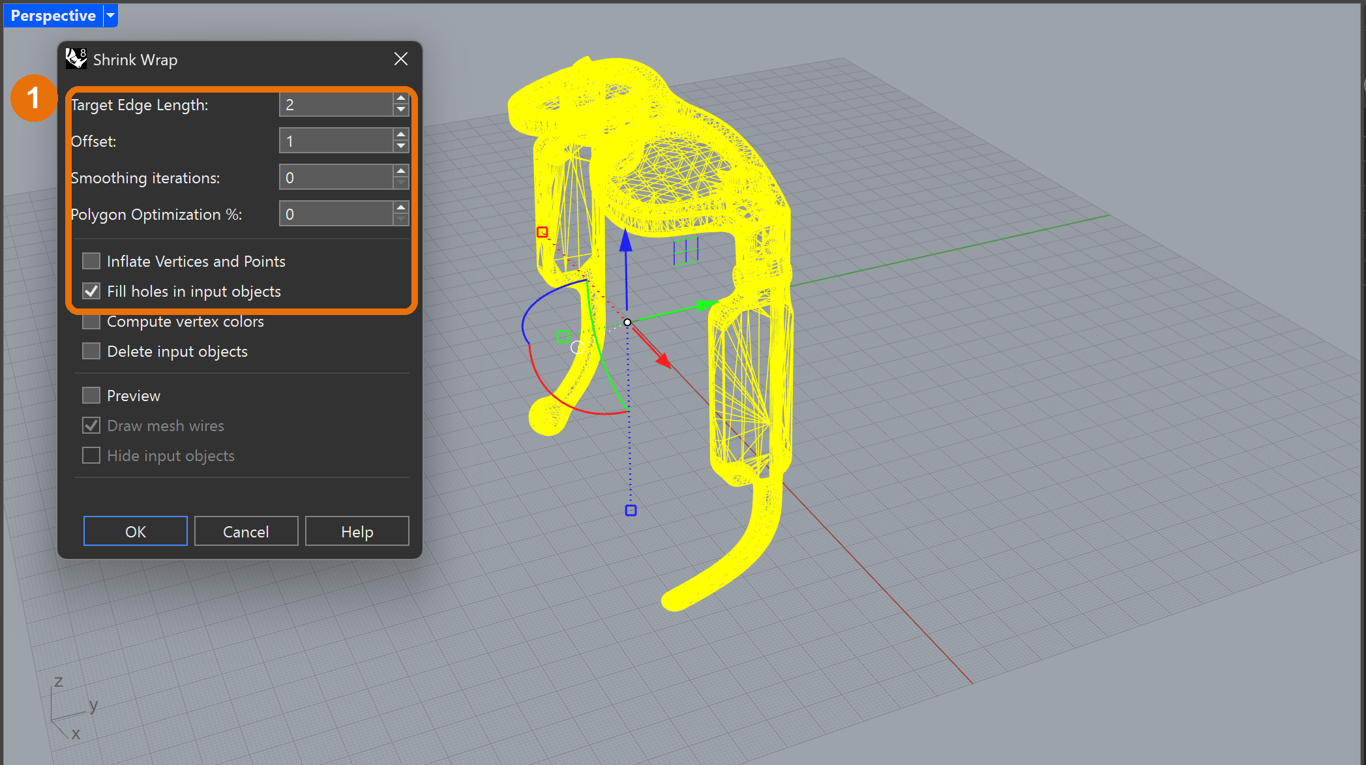
Task: Click the blue Z-axis gumball arrow
Action: point(626,240)
